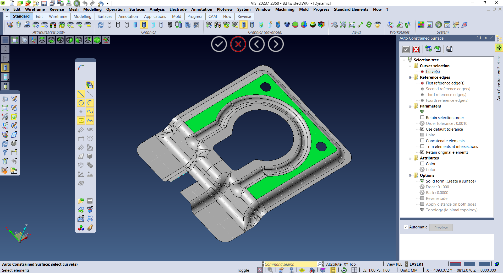Open the Machining menu
The image size is (503, 273).
[x=285, y=9]
